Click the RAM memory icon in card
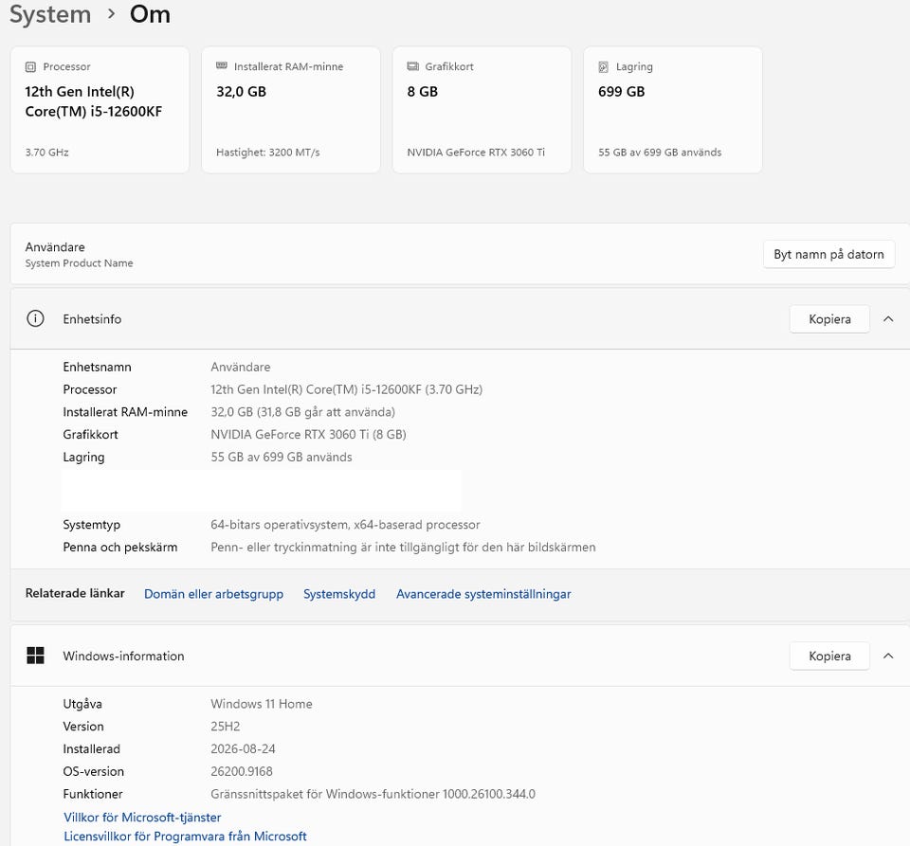Viewport: 910px width, 846px height. [x=222, y=66]
